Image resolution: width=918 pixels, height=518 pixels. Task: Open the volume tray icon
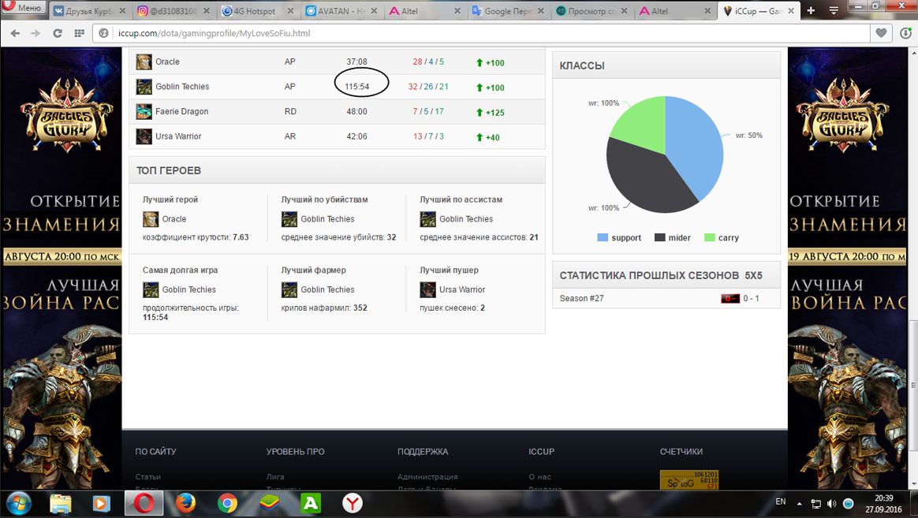pos(831,503)
